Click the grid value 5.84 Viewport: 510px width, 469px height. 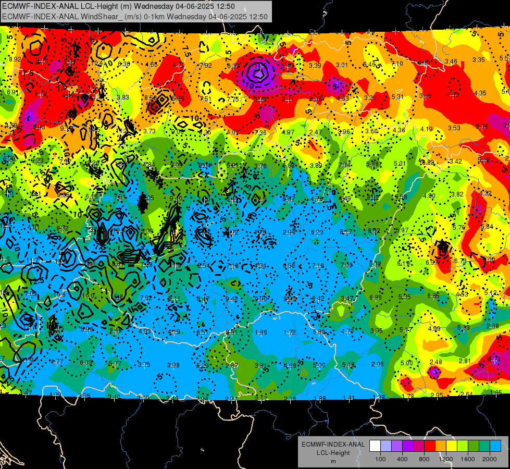487,227
